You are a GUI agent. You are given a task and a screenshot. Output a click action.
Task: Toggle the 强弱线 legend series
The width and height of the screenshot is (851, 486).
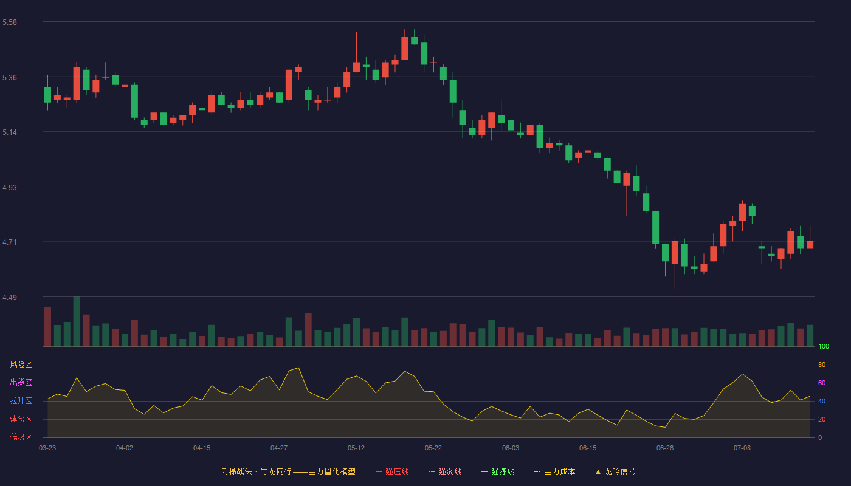click(x=445, y=471)
